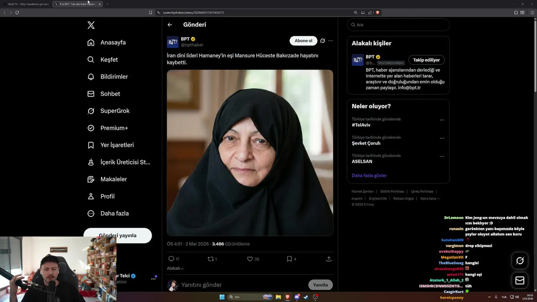
Task: Open options for ASELSAN trend
Action: [442, 156]
